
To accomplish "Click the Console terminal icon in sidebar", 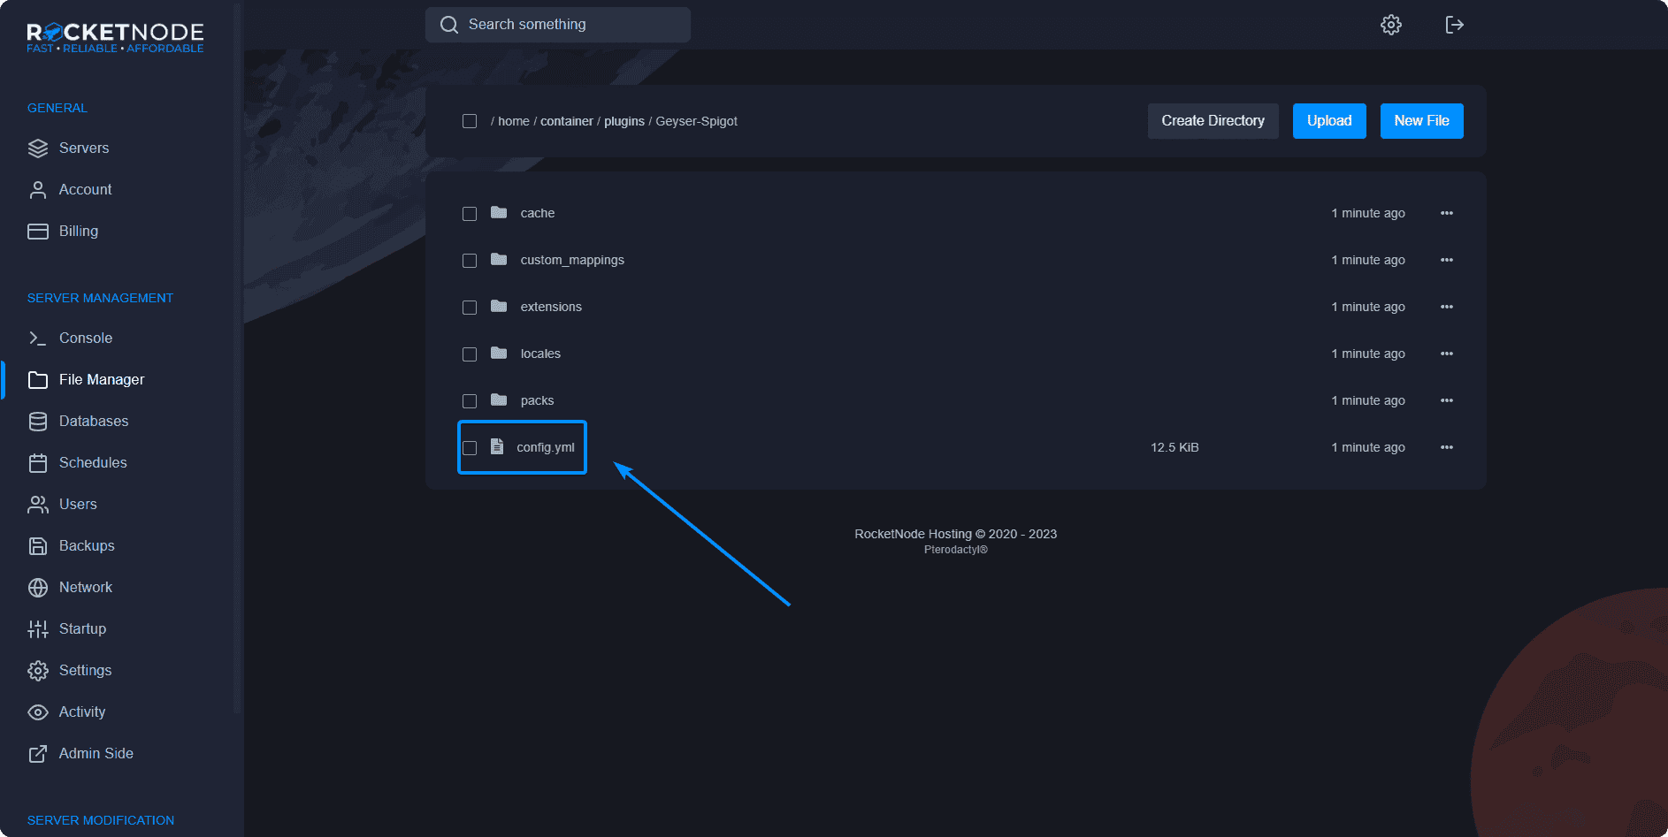I will tap(37, 338).
